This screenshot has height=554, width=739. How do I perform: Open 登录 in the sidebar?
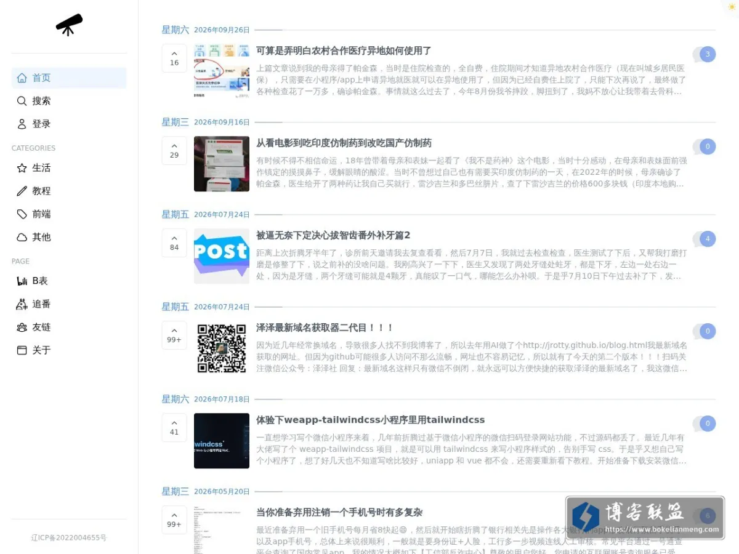click(x=69, y=124)
